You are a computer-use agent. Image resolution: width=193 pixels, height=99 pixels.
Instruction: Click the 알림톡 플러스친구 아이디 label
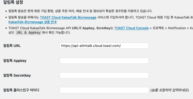click(21, 90)
